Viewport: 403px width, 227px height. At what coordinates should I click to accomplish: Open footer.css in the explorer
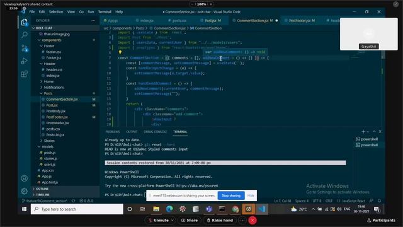point(54,52)
